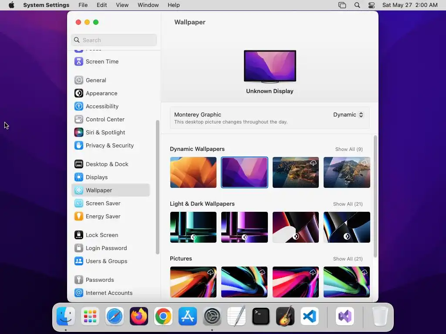Click the date and time in menu bar
Screen dimensions: 446x334
pyautogui.click(x=410, y=5)
